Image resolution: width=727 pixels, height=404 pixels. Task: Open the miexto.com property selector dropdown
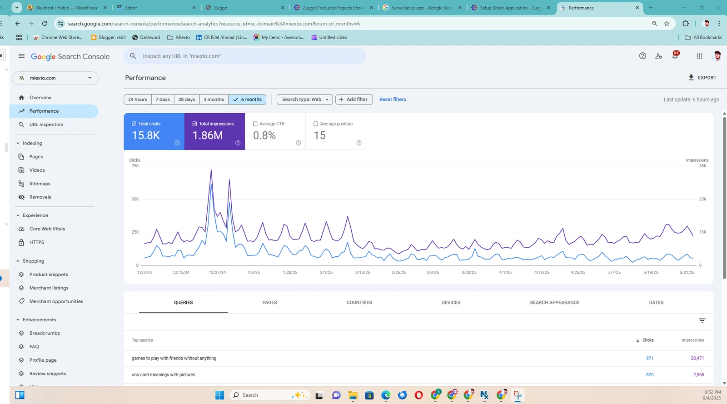tap(55, 78)
